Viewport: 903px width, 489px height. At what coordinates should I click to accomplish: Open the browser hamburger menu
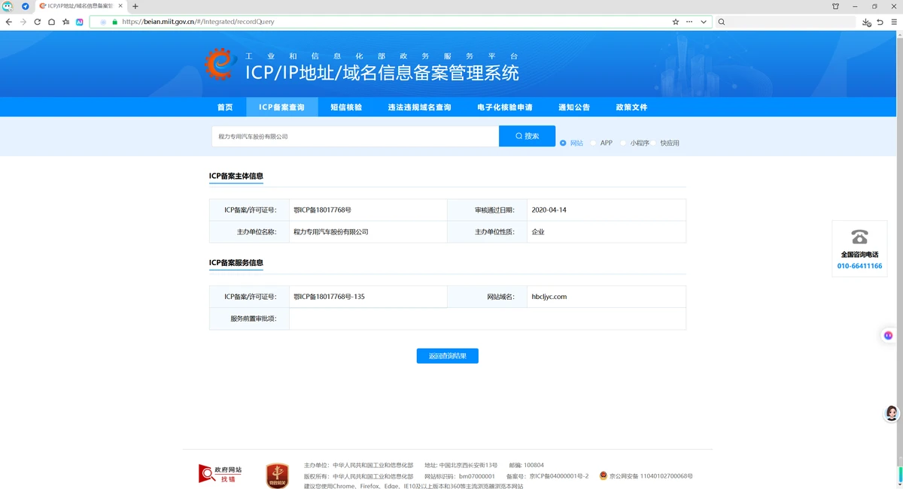pos(893,22)
